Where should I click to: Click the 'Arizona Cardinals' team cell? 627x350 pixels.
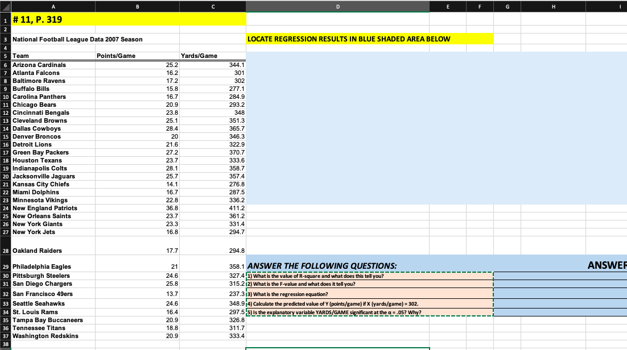[x=53, y=65]
